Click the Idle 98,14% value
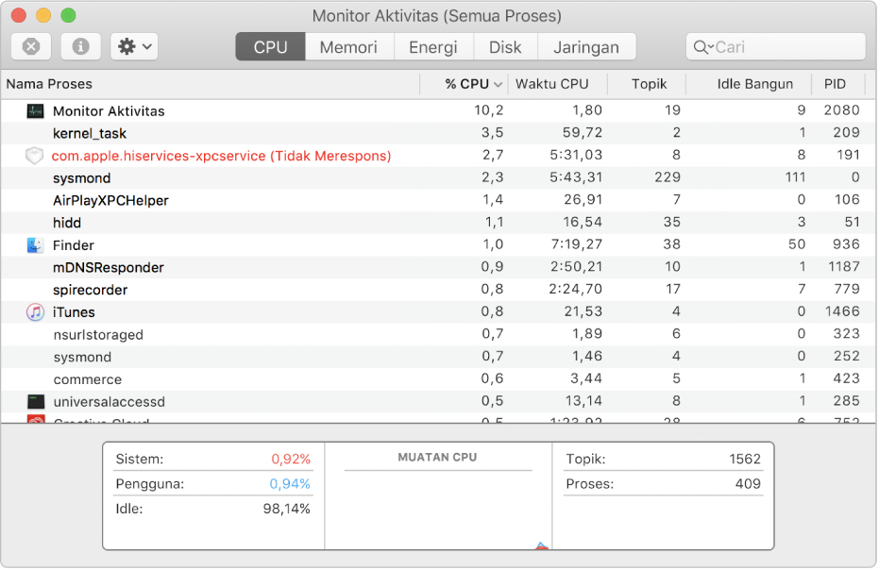Viewport: 879px width, 570px height. (286, 509)
